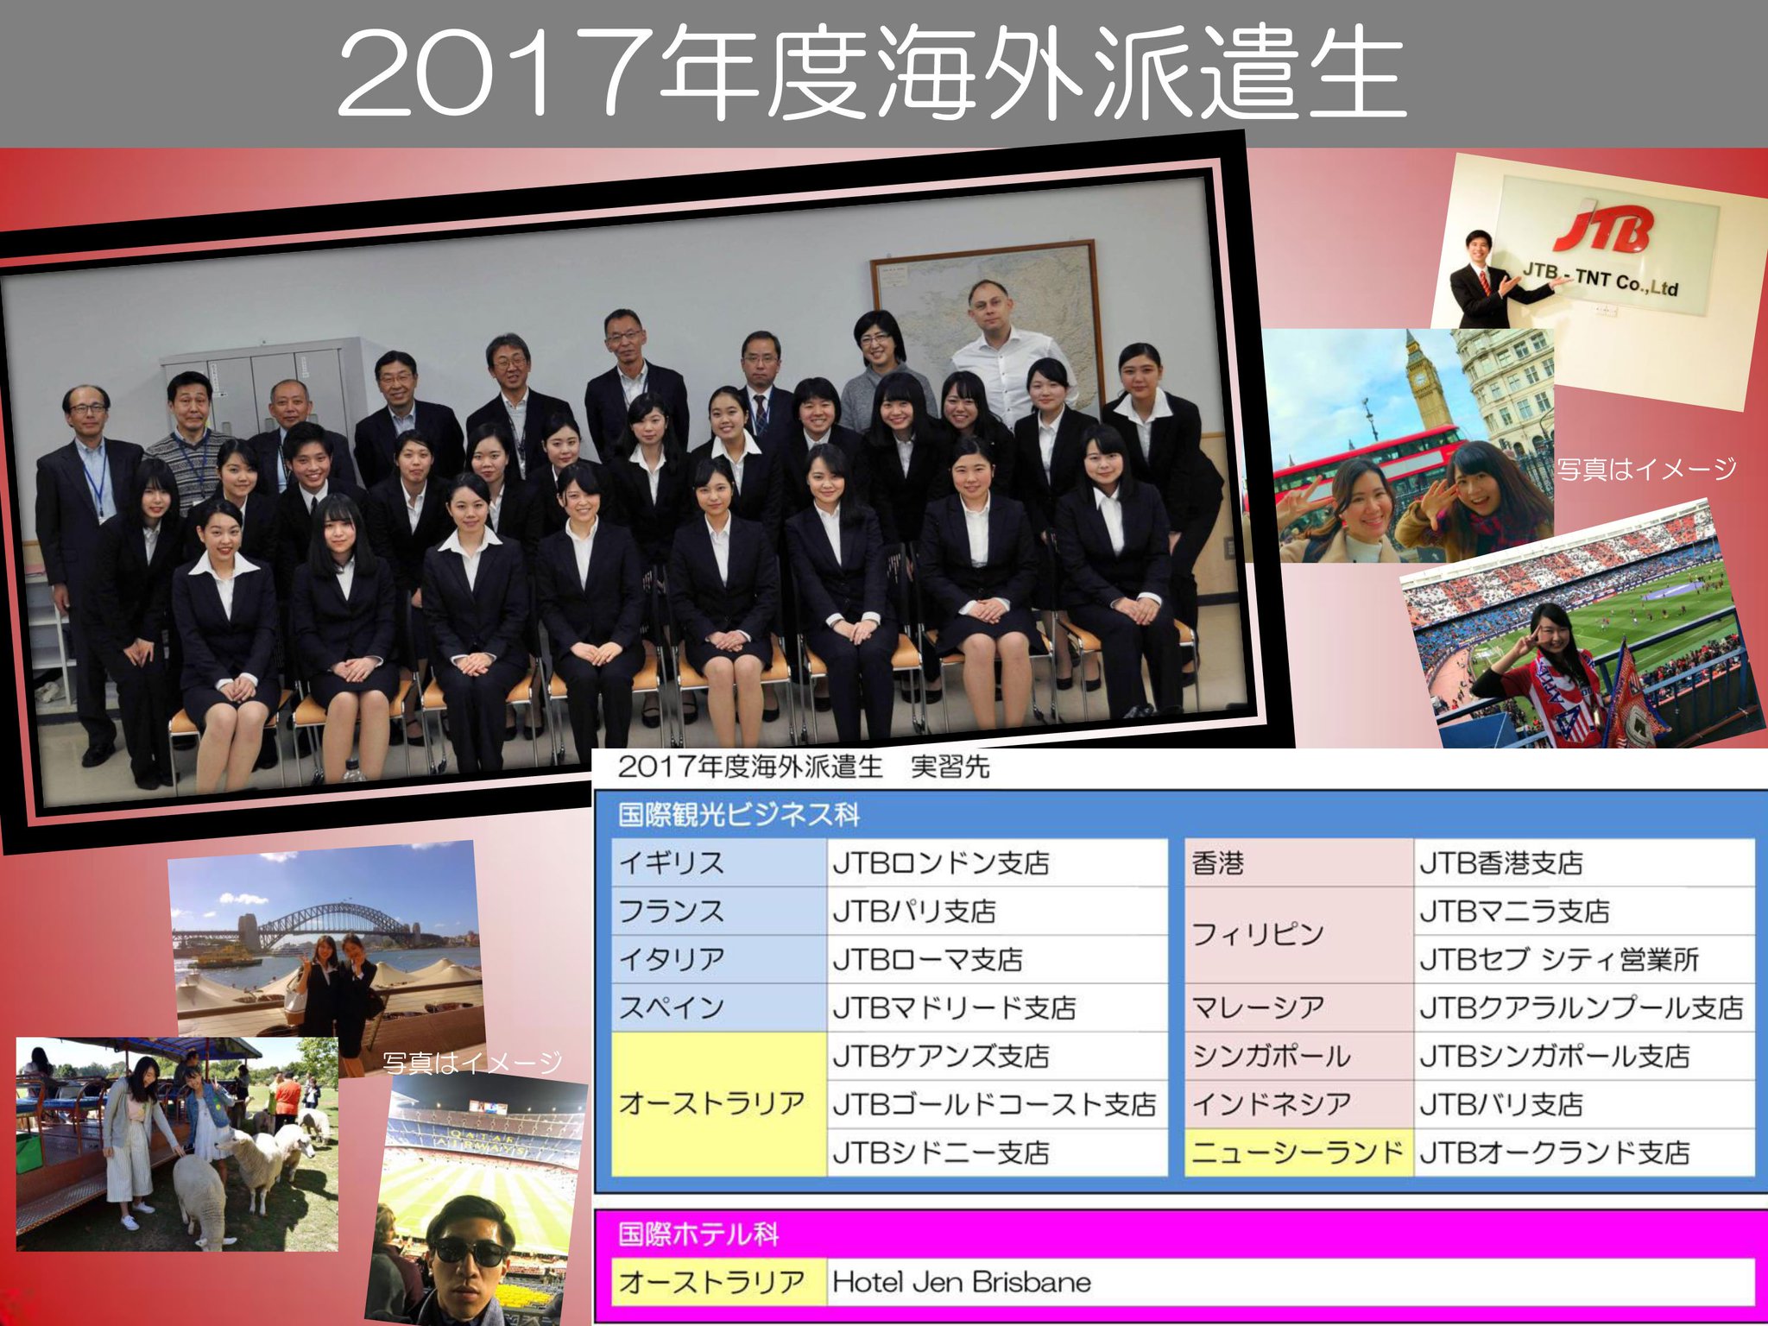Screen dimensions: 1768x1326
Task: Click the 写真はイメージ caption near the Sydney photo
Action: point(471,1062)
